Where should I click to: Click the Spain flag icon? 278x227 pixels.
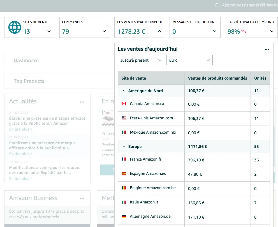[x=124, y=173]
